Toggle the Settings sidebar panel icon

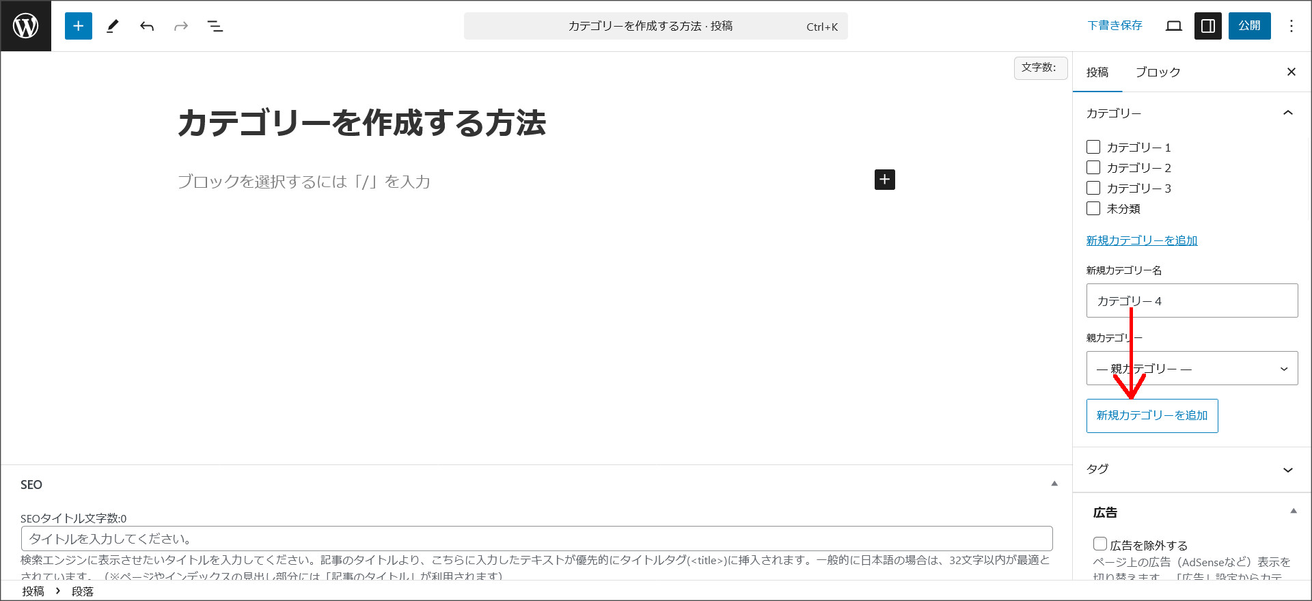point(1207,26)
